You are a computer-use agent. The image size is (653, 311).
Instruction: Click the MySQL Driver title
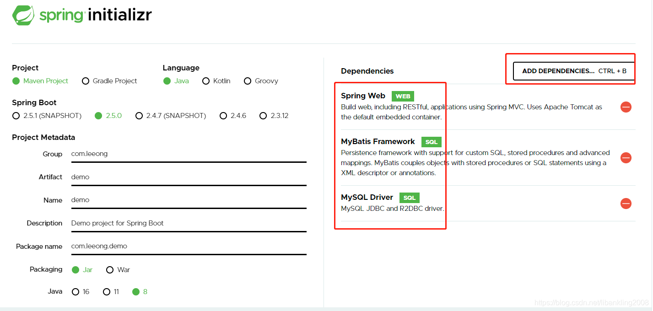[x=367, y=197]
